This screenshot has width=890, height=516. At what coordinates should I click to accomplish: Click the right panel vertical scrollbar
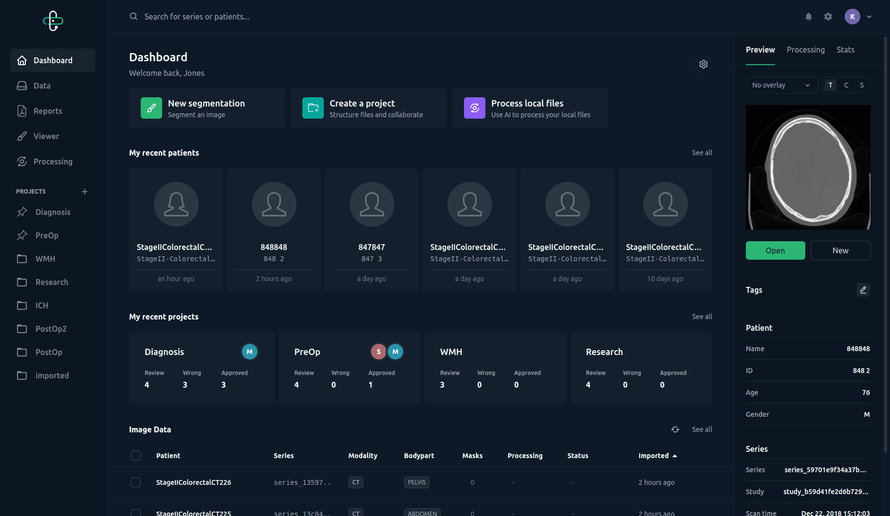click(886, 243)
